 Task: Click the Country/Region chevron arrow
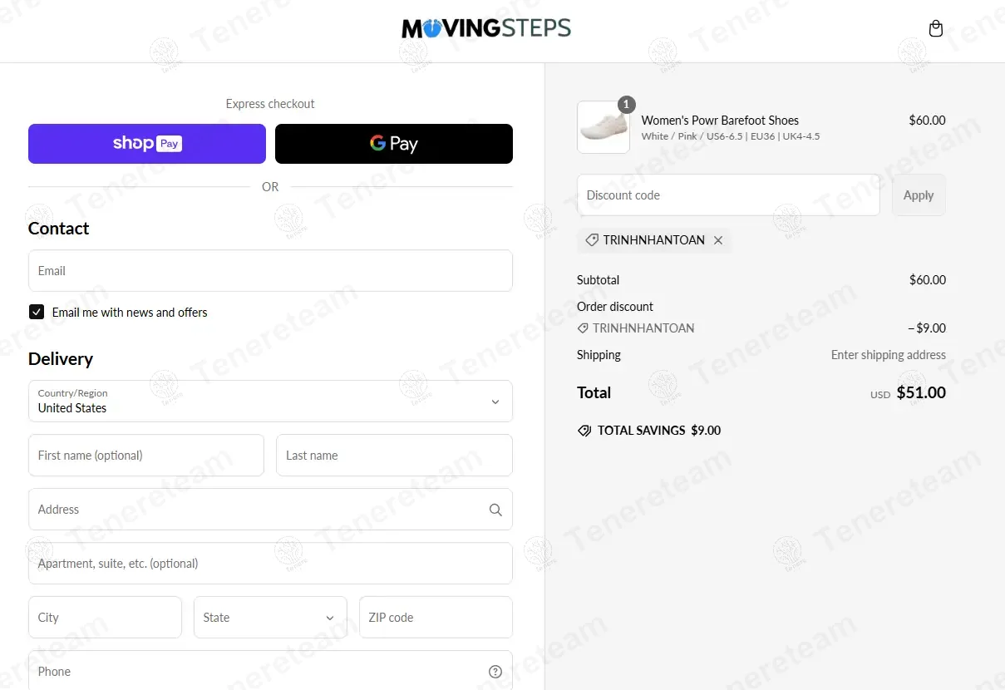coord(495,402)
